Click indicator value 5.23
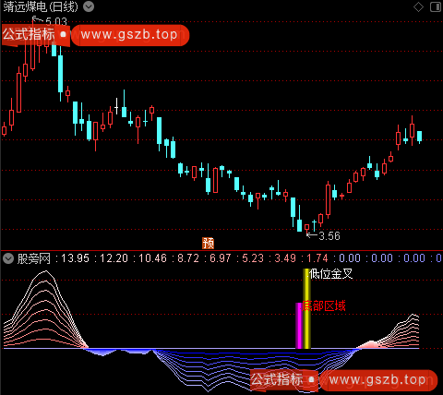This screenshot has width=443, height=395. click(253, 258)
